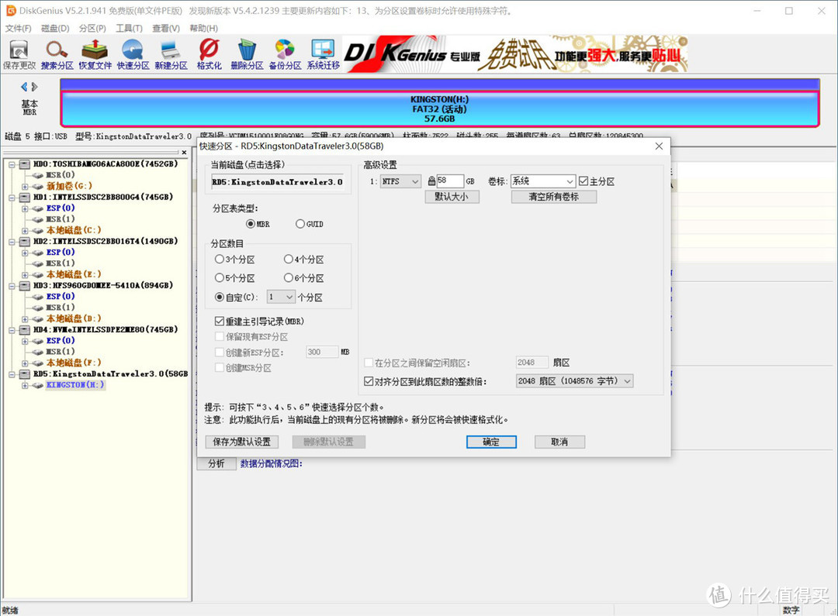Click the partition size input showing 58 GB

click(x=448, y=181)
